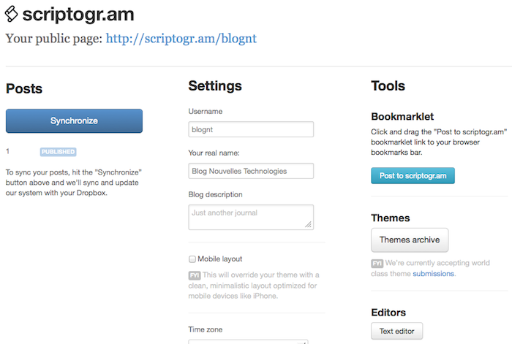Click the FYI badge under Themes archive
The width and height of the screenshot is (512, 344).
click(x=377, y=264)
